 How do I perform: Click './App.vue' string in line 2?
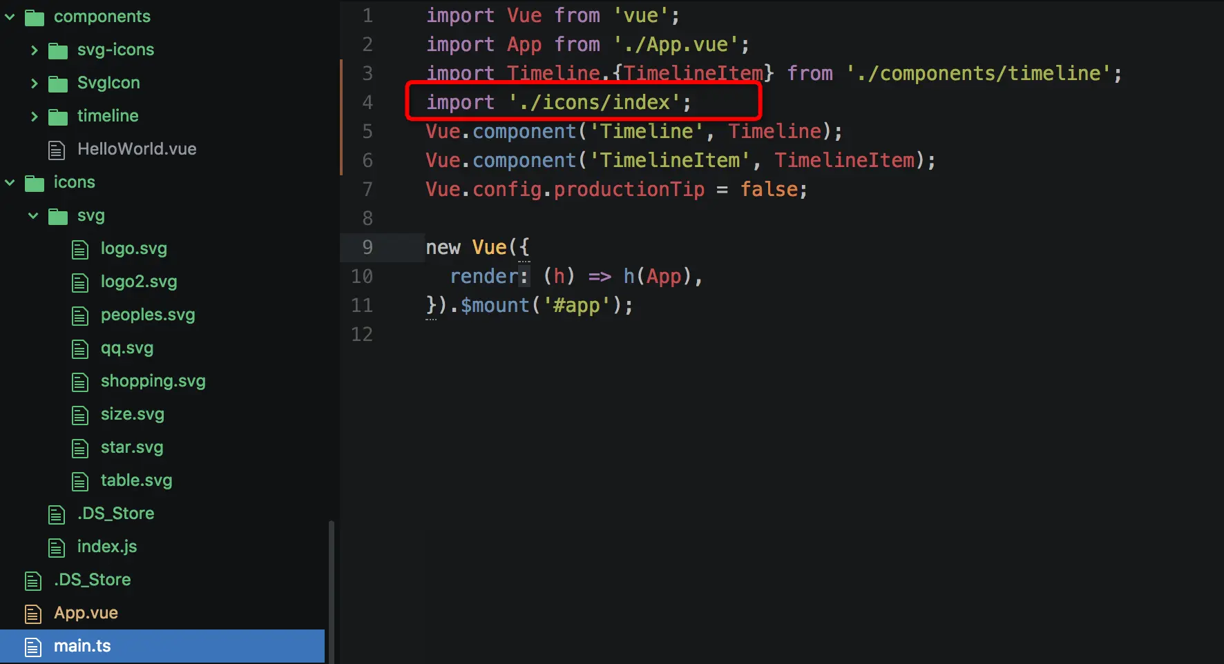pyautogui.click(x=676, y=44)
